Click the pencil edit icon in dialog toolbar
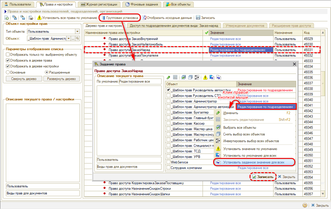Image resolution: width=331 pixels, height=209 pixels. click(x=168, y=77)
